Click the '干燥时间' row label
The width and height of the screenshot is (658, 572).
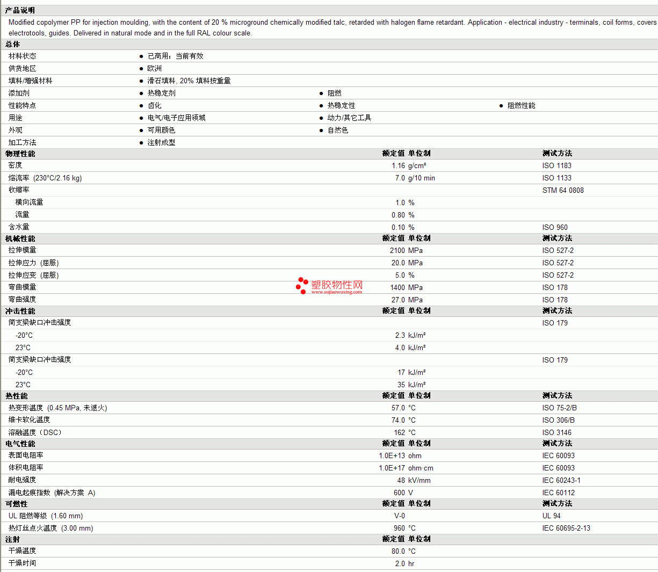23,563
